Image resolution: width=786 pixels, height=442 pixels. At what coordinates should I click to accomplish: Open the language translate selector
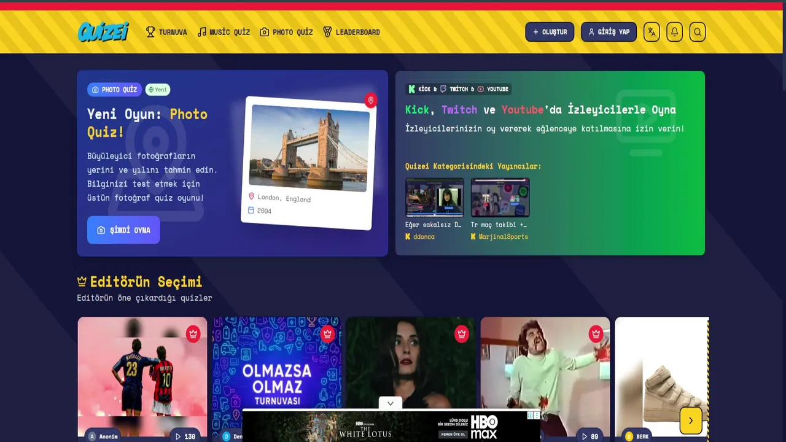tap(652, 32)
